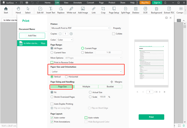This screenshot has height=128, width=187.
Task: Click the save icon in title bar
Action: [x=21, y=3]
